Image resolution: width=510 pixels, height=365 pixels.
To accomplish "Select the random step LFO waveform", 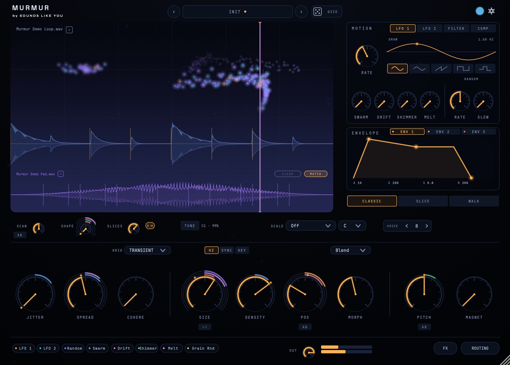I will click(485, 69).
